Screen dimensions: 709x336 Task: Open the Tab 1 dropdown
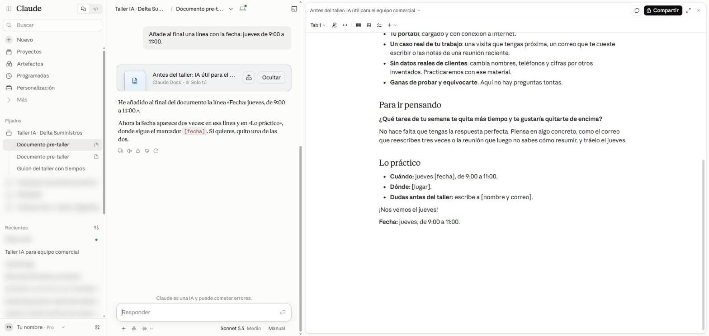[318, 25]
